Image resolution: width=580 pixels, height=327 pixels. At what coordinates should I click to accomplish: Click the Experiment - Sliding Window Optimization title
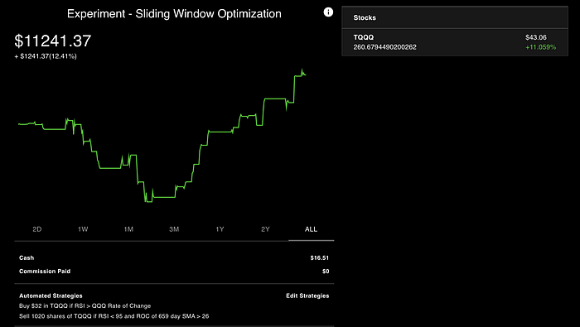coord(174,14)
